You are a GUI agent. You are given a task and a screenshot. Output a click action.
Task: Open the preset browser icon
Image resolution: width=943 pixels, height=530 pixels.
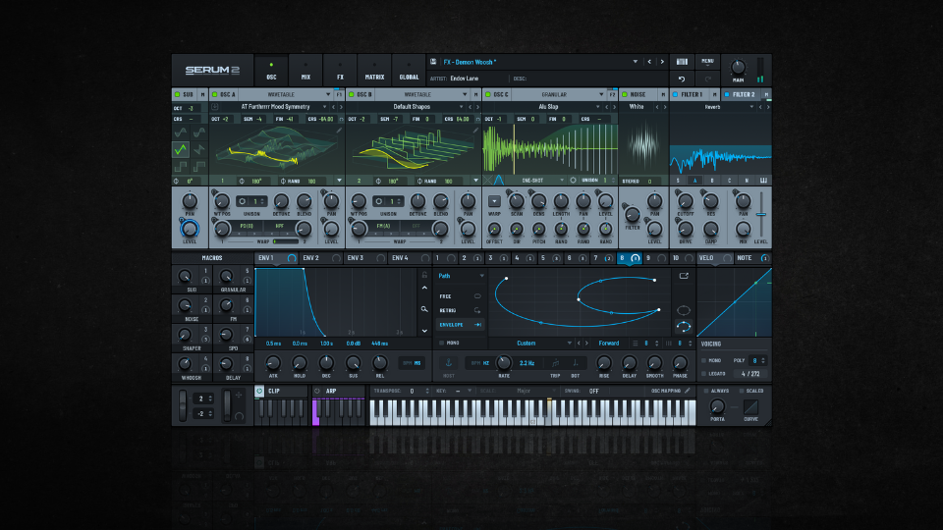click(682, 61)
